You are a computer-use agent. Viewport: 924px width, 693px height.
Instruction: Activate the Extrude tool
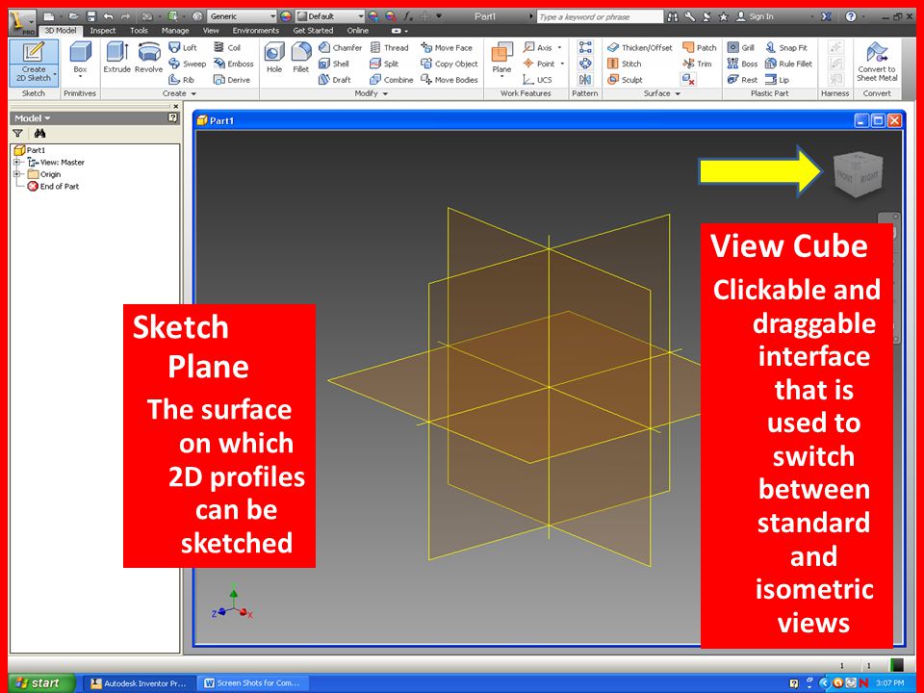click(x=116, y=57)
